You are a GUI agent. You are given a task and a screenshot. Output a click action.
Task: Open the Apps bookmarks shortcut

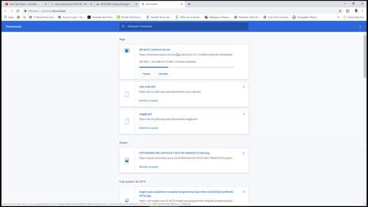[9, 17]
